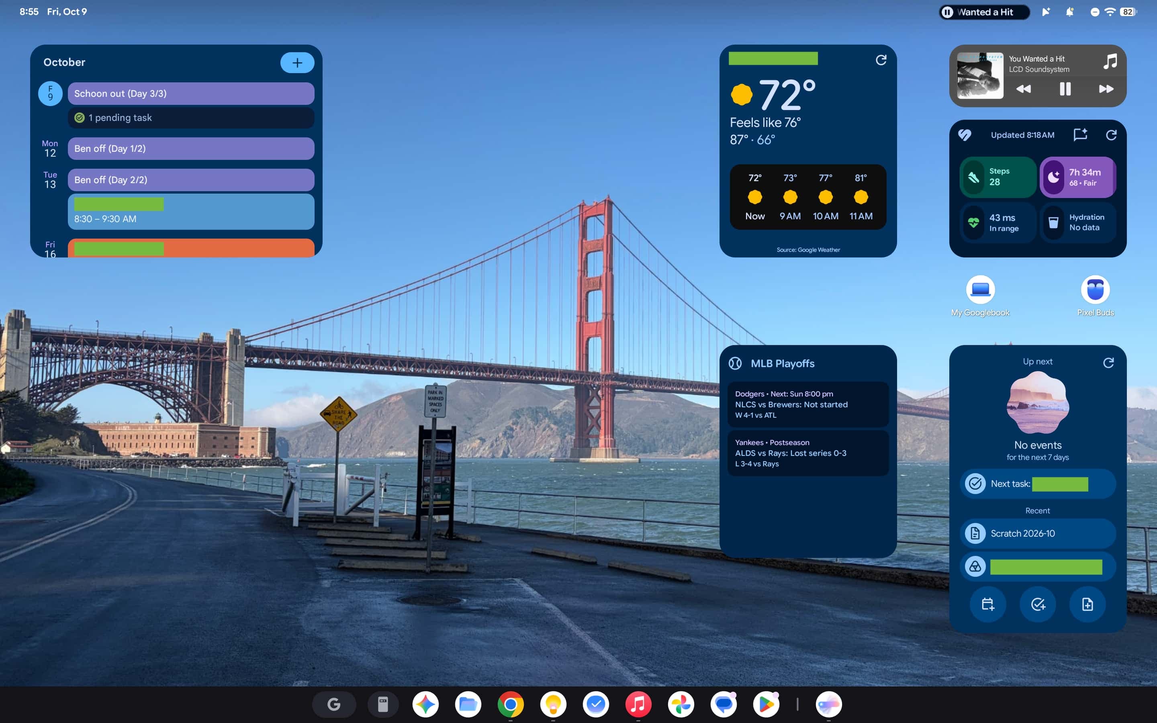Open the Yankees ALDS vs Rays card
1157x723 pixels.
pos(807,453)
